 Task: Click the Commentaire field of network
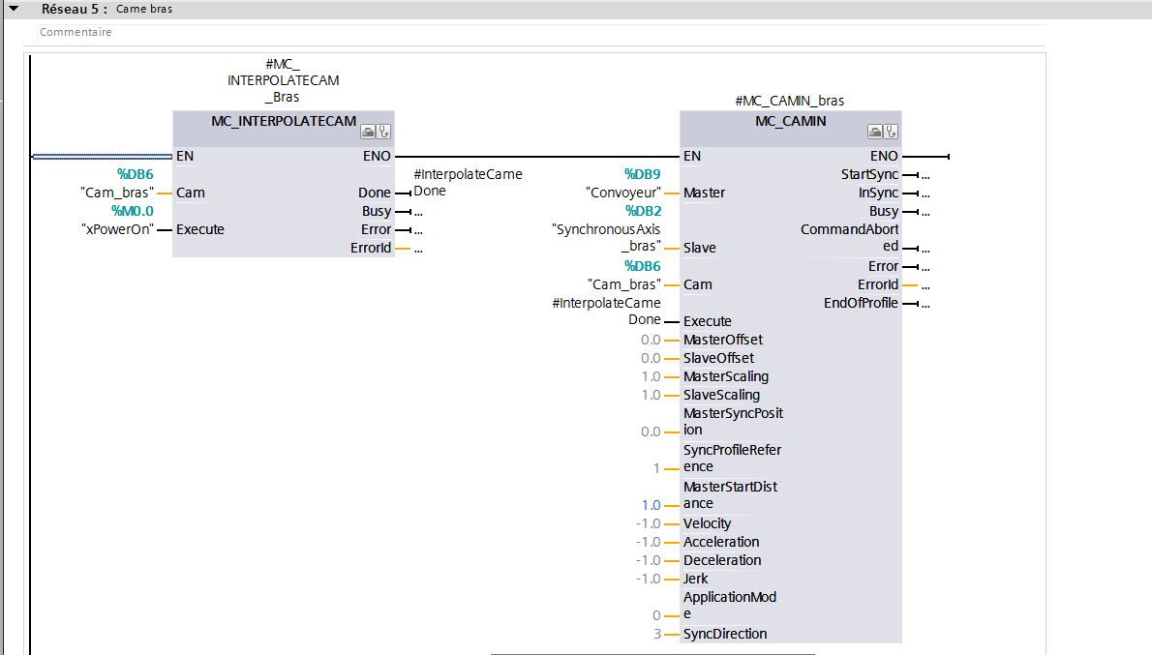pyautogui.click(x=76, y=32)
